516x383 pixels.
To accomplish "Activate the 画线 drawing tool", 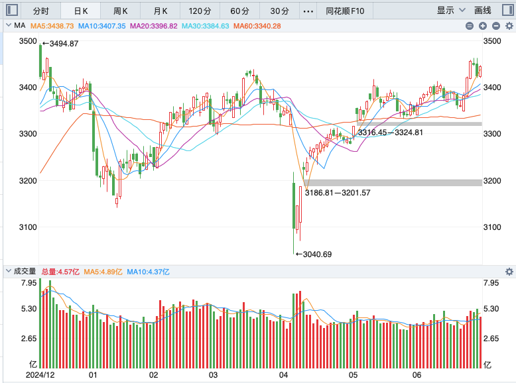I will coord(482,11).
